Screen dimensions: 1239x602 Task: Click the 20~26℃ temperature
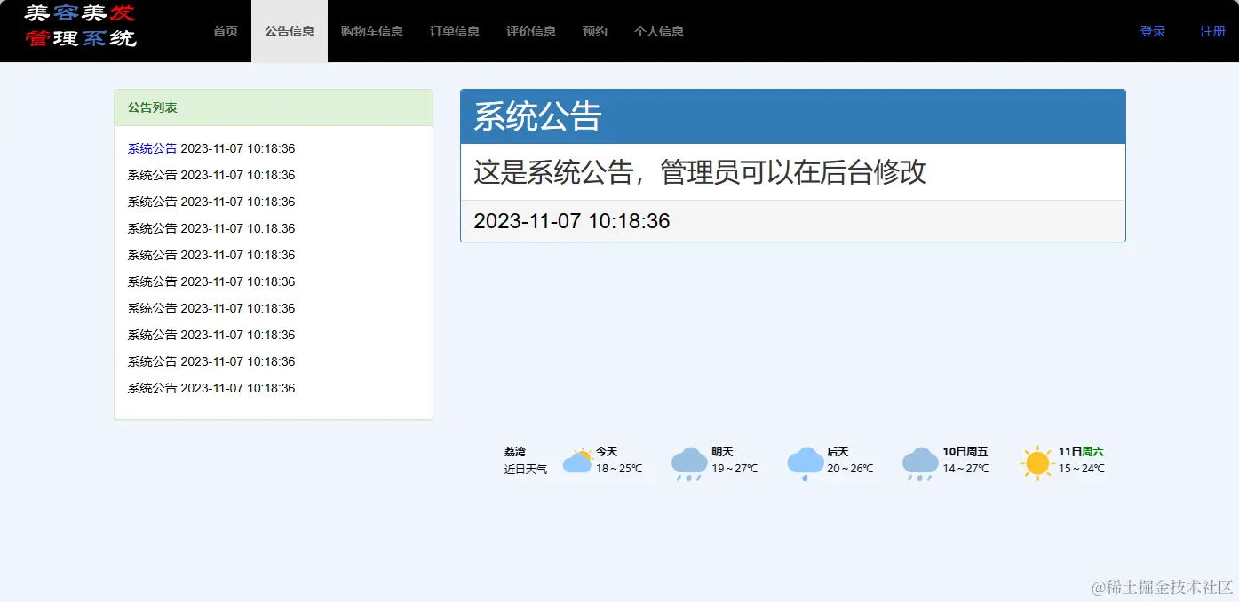click(x=850, y=469)
